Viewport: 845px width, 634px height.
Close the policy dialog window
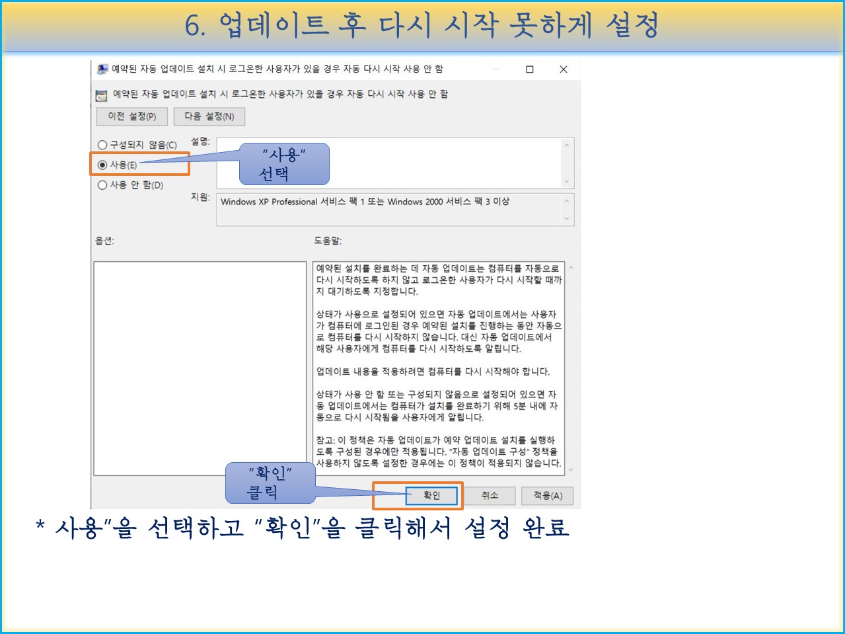point(564,69)
